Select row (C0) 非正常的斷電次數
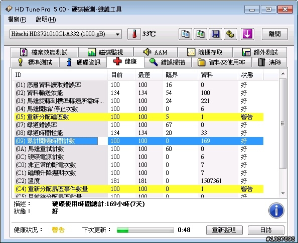 click(x=139, y=165)
